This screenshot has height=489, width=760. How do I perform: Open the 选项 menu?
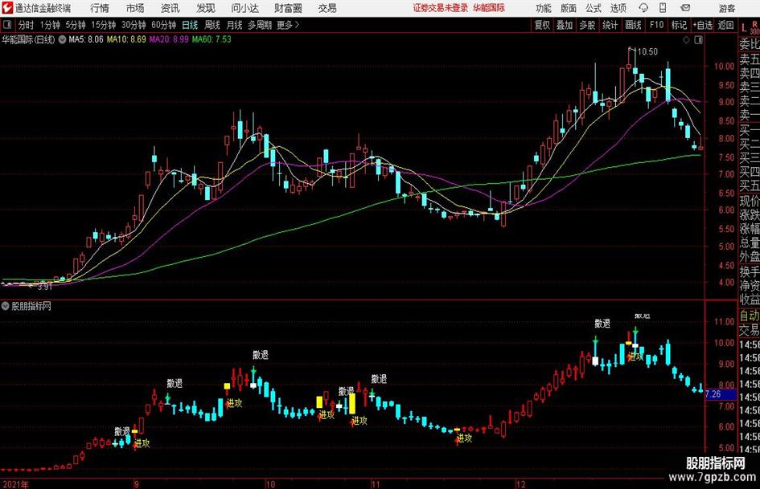point(618,8)
